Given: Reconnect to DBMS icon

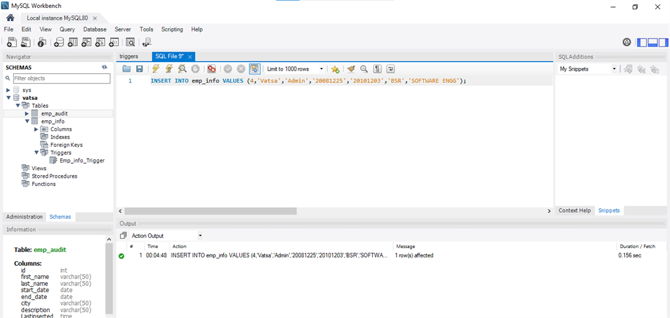Looking at the screenshot, I should tap(147, 42).
